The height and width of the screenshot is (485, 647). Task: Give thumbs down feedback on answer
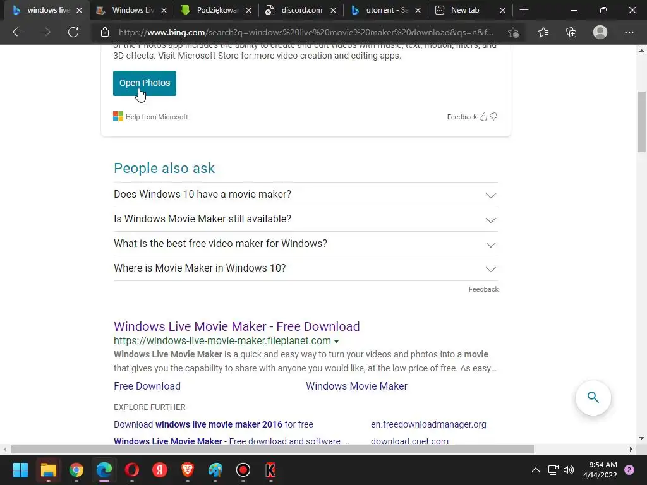(x=493, y=117)
